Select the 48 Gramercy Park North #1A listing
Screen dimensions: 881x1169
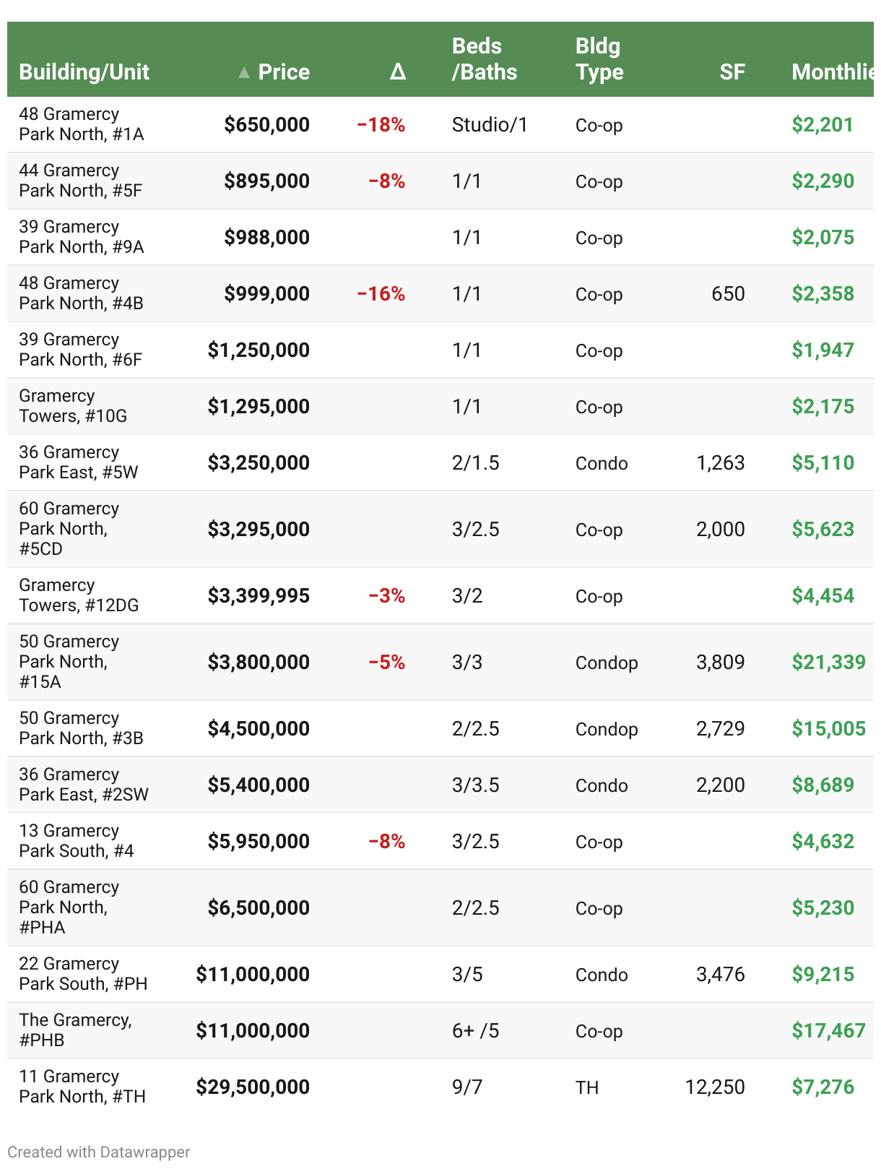click(x=81, y=124)
